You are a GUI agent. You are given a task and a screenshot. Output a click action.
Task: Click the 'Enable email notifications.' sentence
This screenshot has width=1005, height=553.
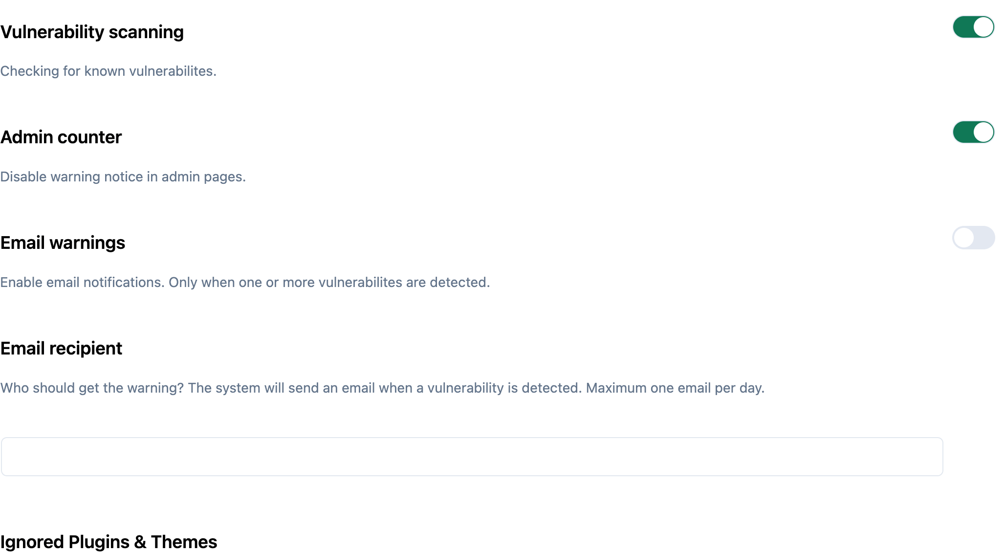point(82,283)
